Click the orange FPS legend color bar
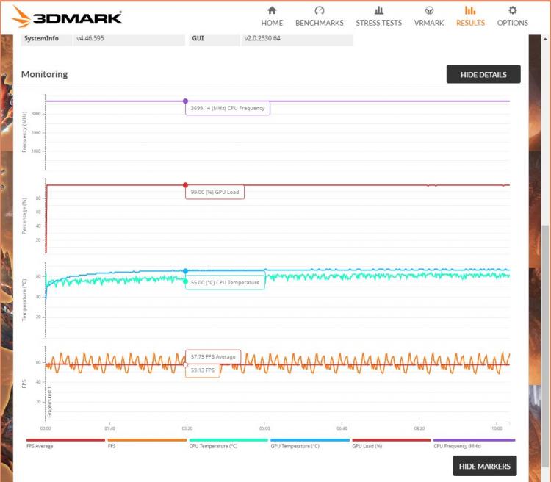Viewport: 551px width, 482px height. [x=147, y=440]
